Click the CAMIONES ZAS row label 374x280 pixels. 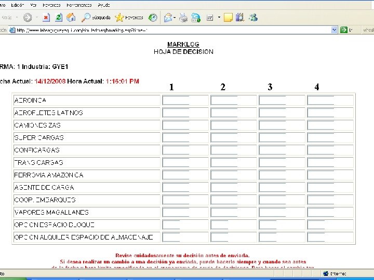[x=37, y=125]
